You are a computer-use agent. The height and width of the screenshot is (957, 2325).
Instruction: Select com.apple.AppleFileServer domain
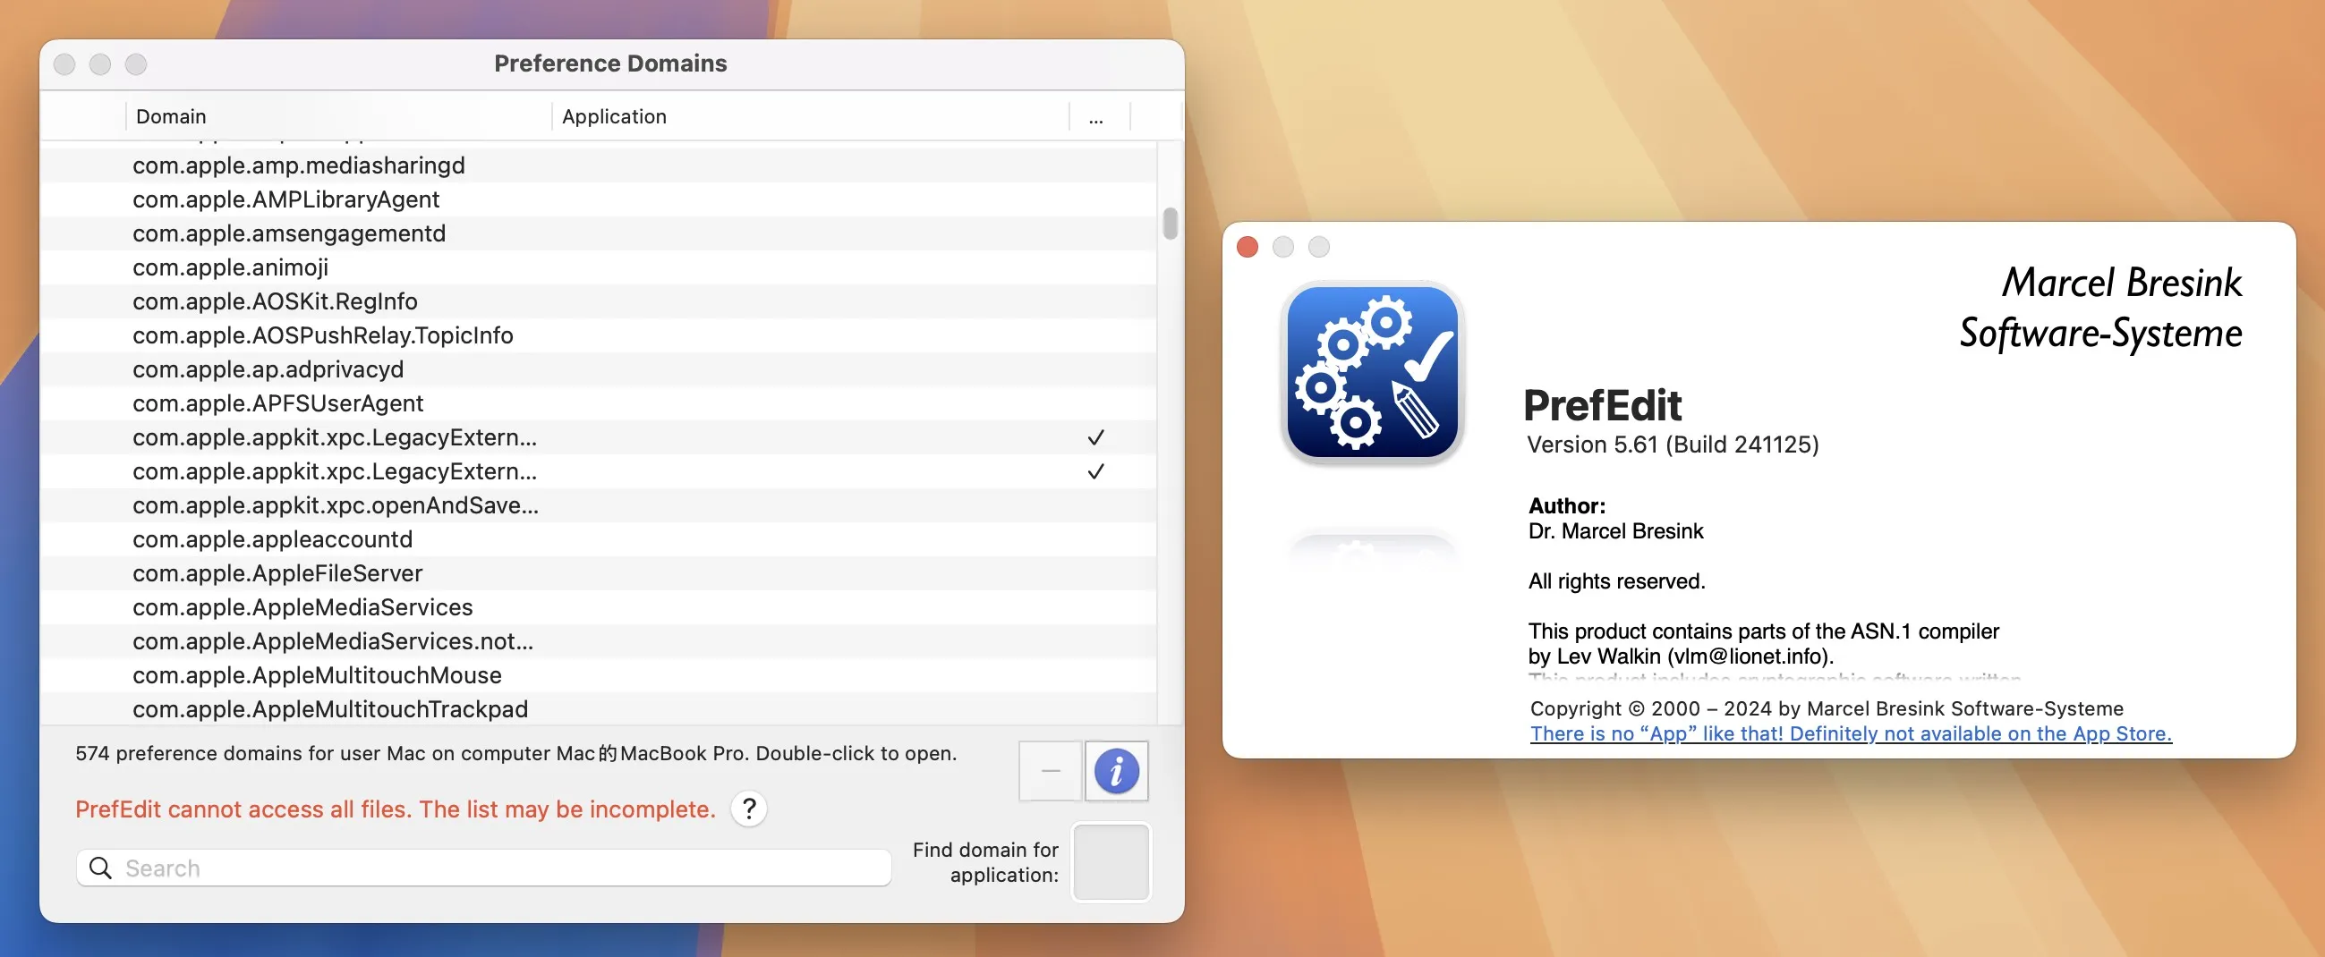pos(599,572)
